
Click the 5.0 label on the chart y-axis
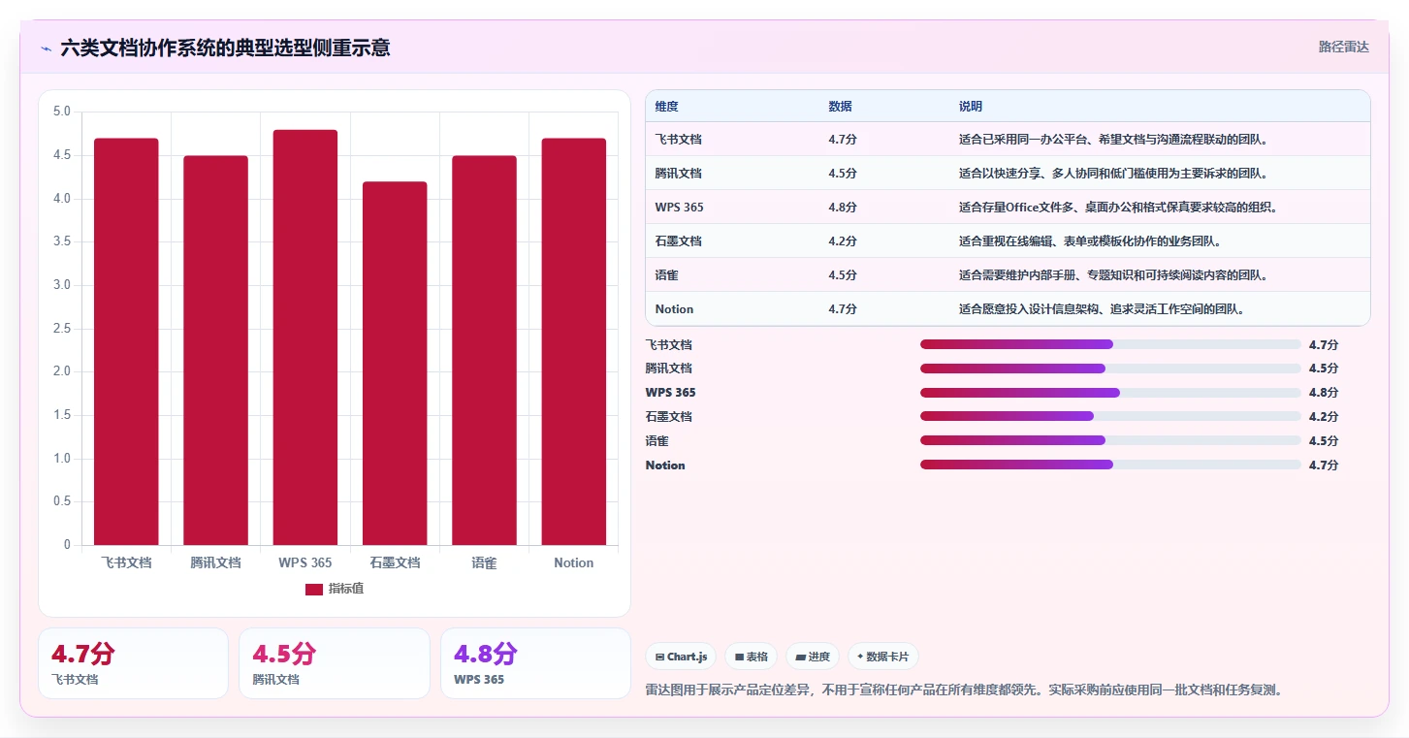coord(61,112)
